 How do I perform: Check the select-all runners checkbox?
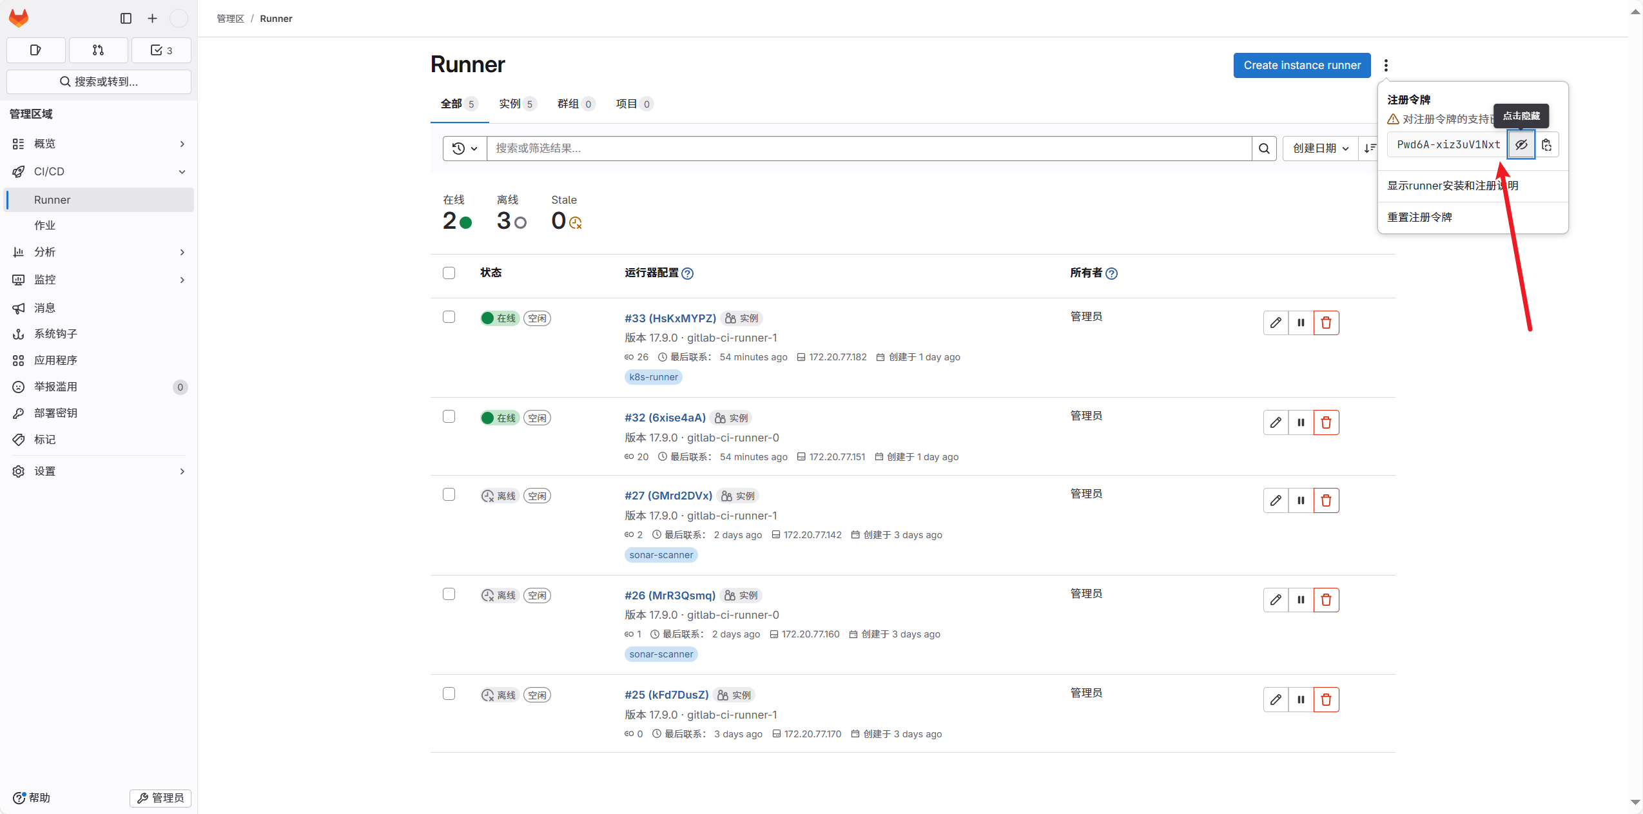[x=448, y=273]
